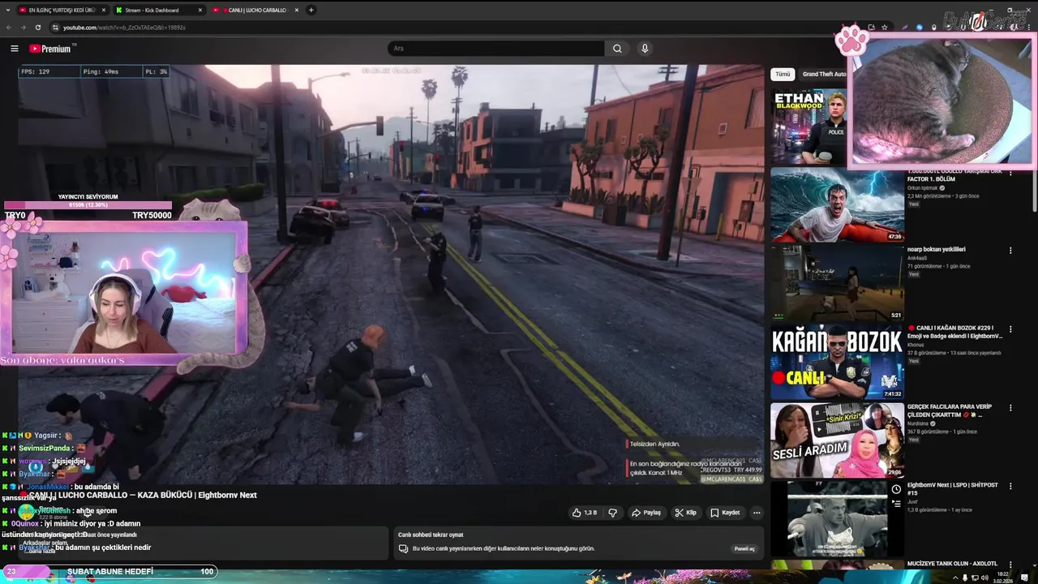
Task: Open noarp boktan yetkilileri video
Action: pos(936,250)
